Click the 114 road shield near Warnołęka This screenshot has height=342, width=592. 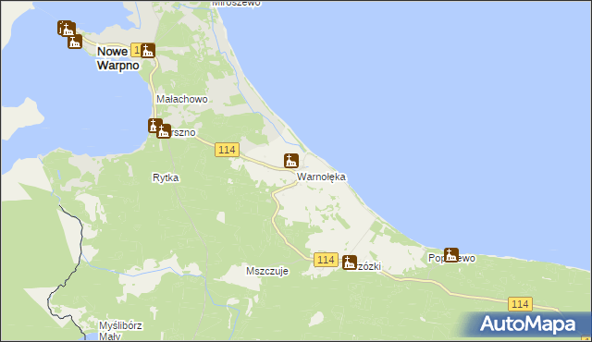[227, 150]
